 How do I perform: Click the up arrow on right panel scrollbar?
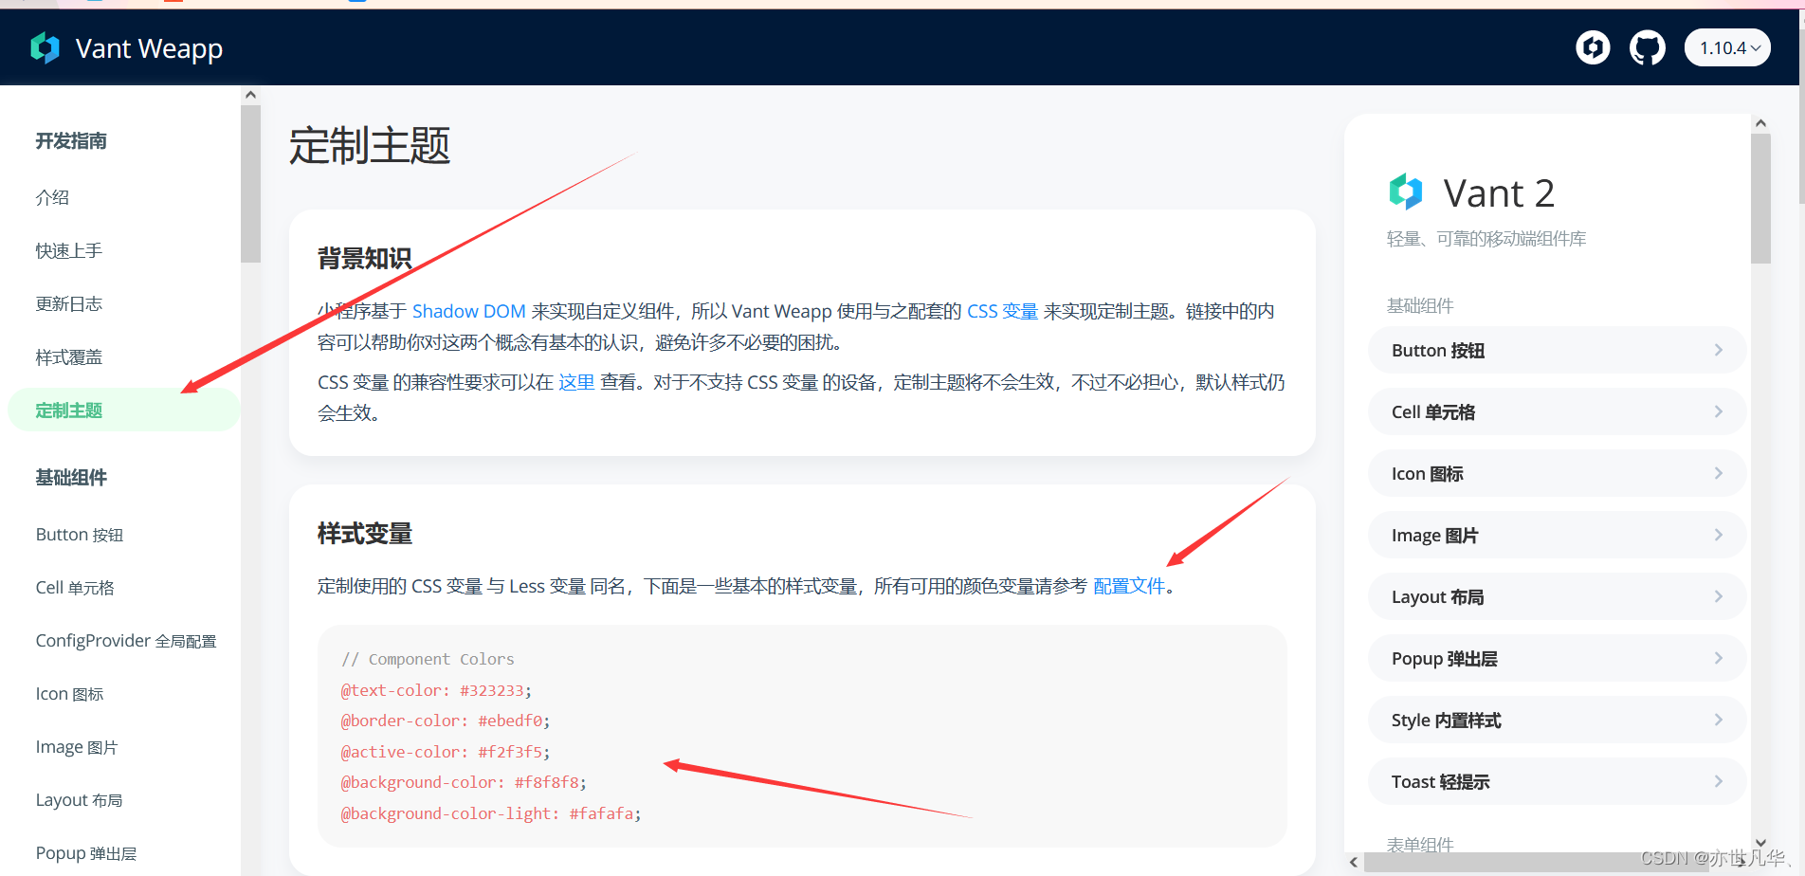1760,122
